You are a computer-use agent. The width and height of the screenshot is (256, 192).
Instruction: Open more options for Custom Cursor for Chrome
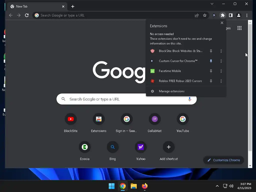click(x=221, y=61)
